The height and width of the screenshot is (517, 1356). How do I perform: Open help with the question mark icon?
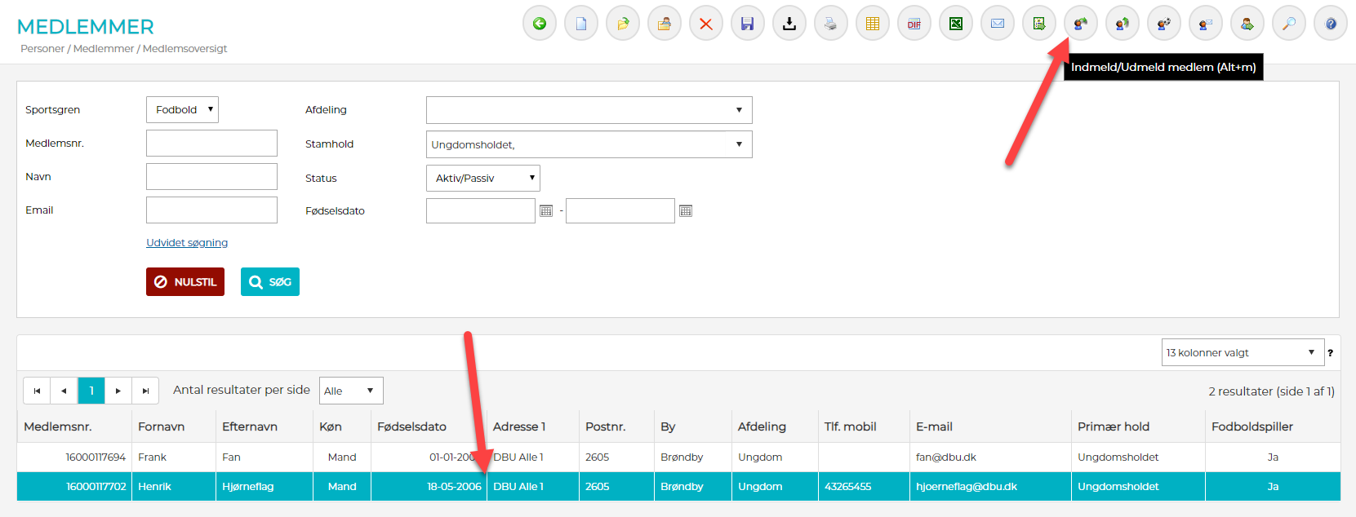pyautogui.click(x=1331, y=24)
